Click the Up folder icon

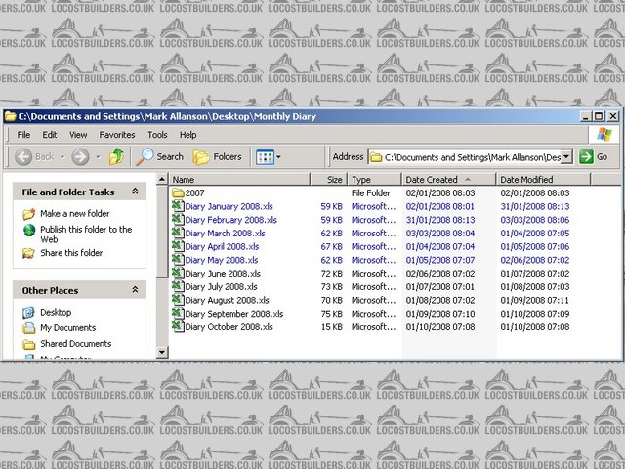tap(116, 156)
